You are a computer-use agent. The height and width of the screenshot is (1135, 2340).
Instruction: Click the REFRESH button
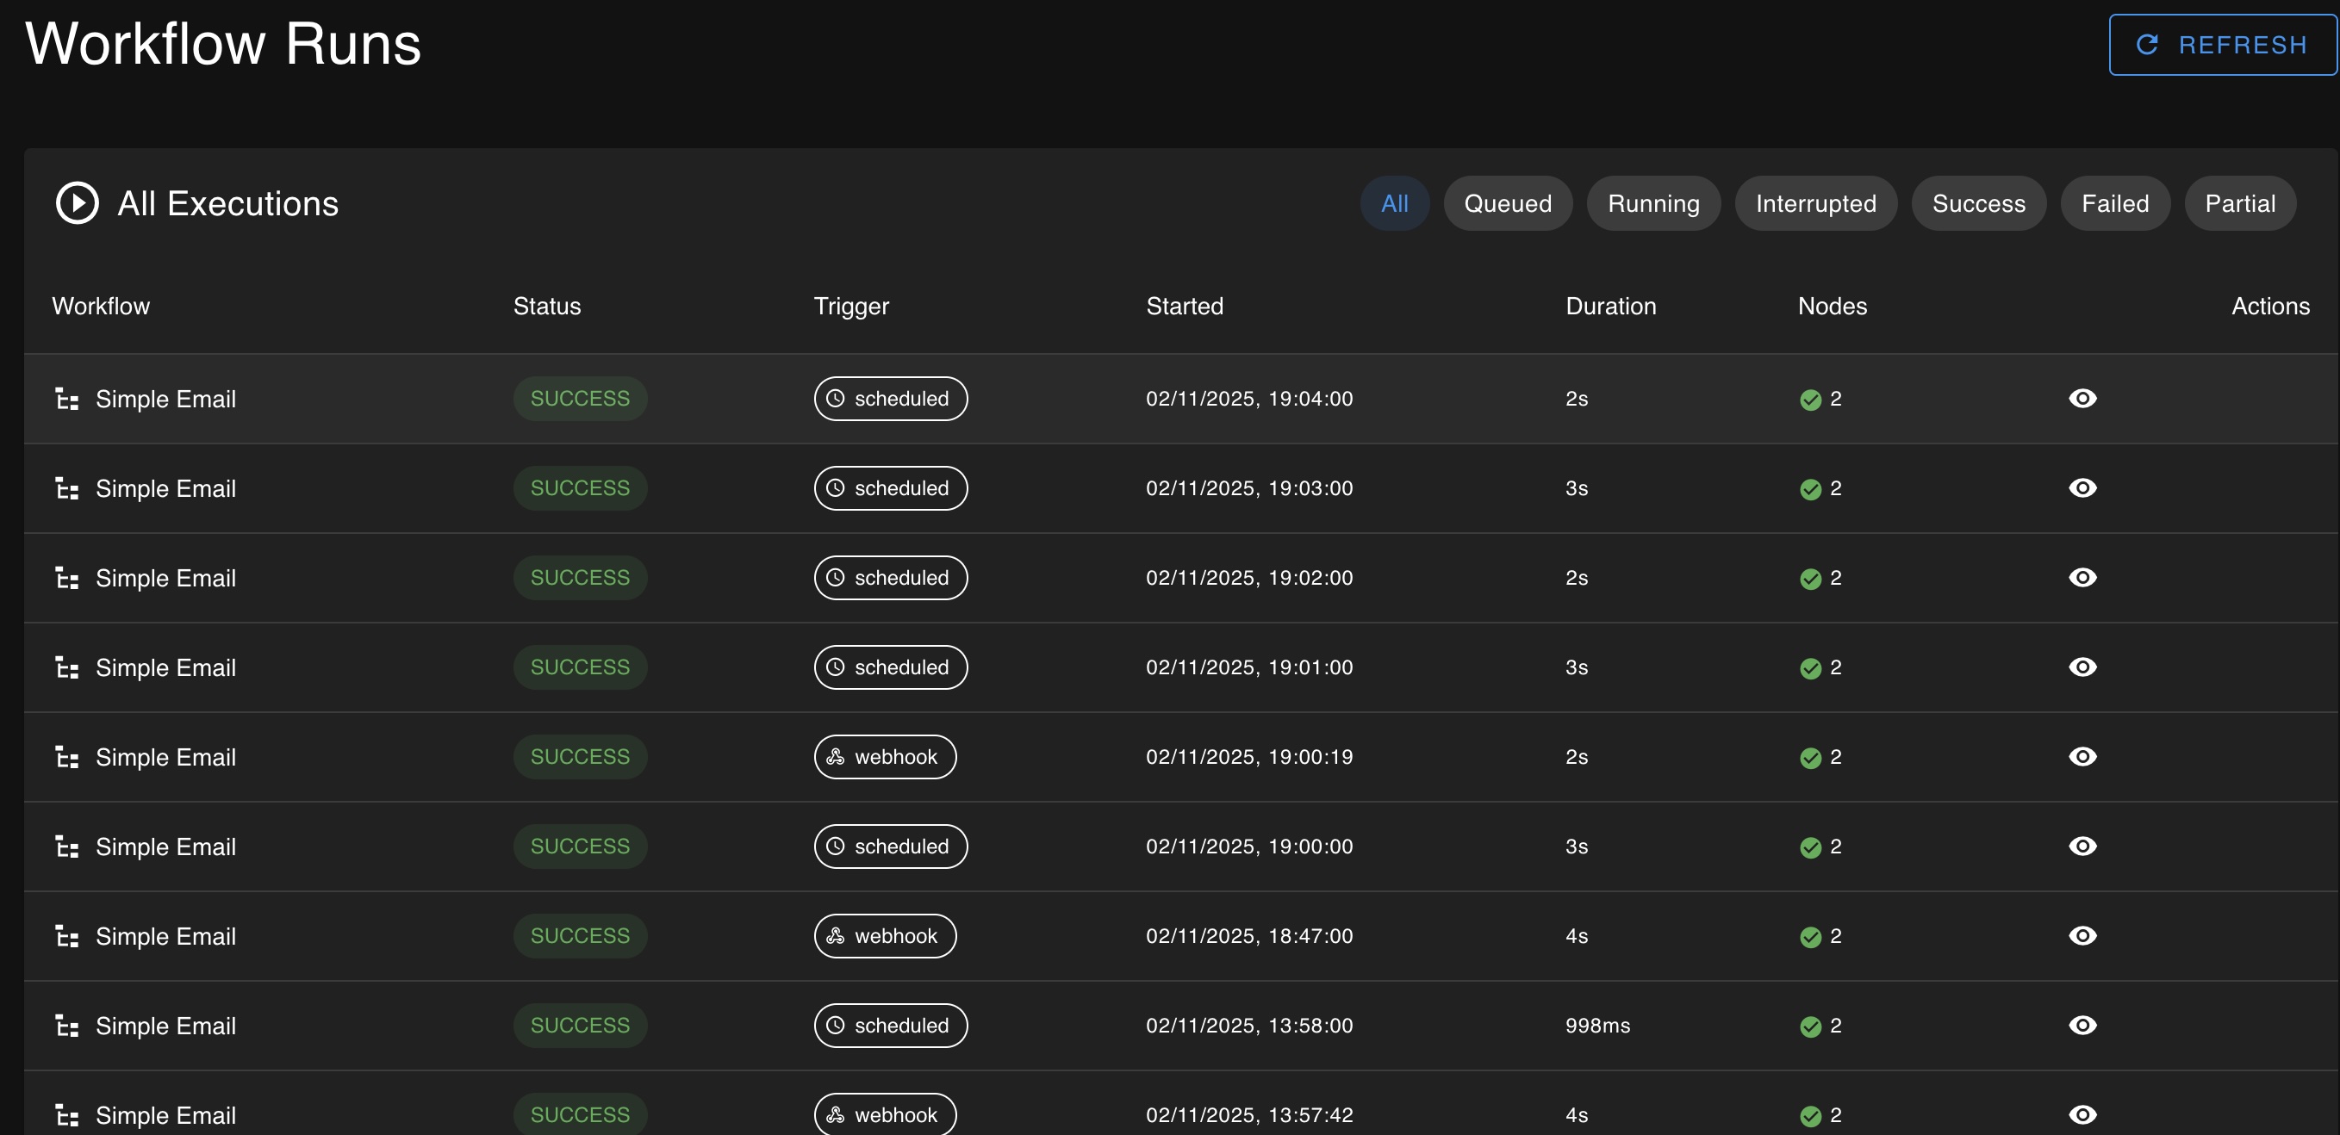point(2222,44)
